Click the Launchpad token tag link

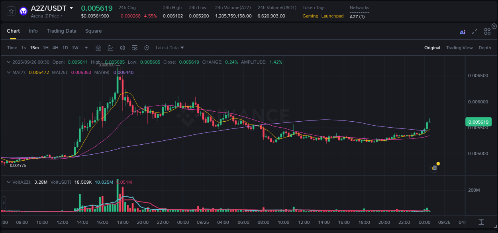[332, 16]
